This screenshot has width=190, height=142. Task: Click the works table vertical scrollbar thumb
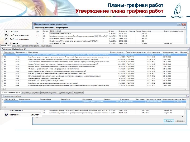(188, 61)
